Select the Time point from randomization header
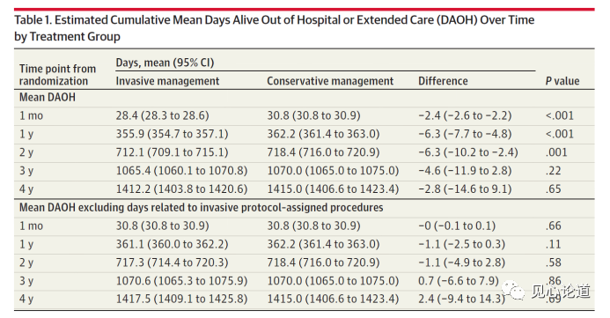 57,75
